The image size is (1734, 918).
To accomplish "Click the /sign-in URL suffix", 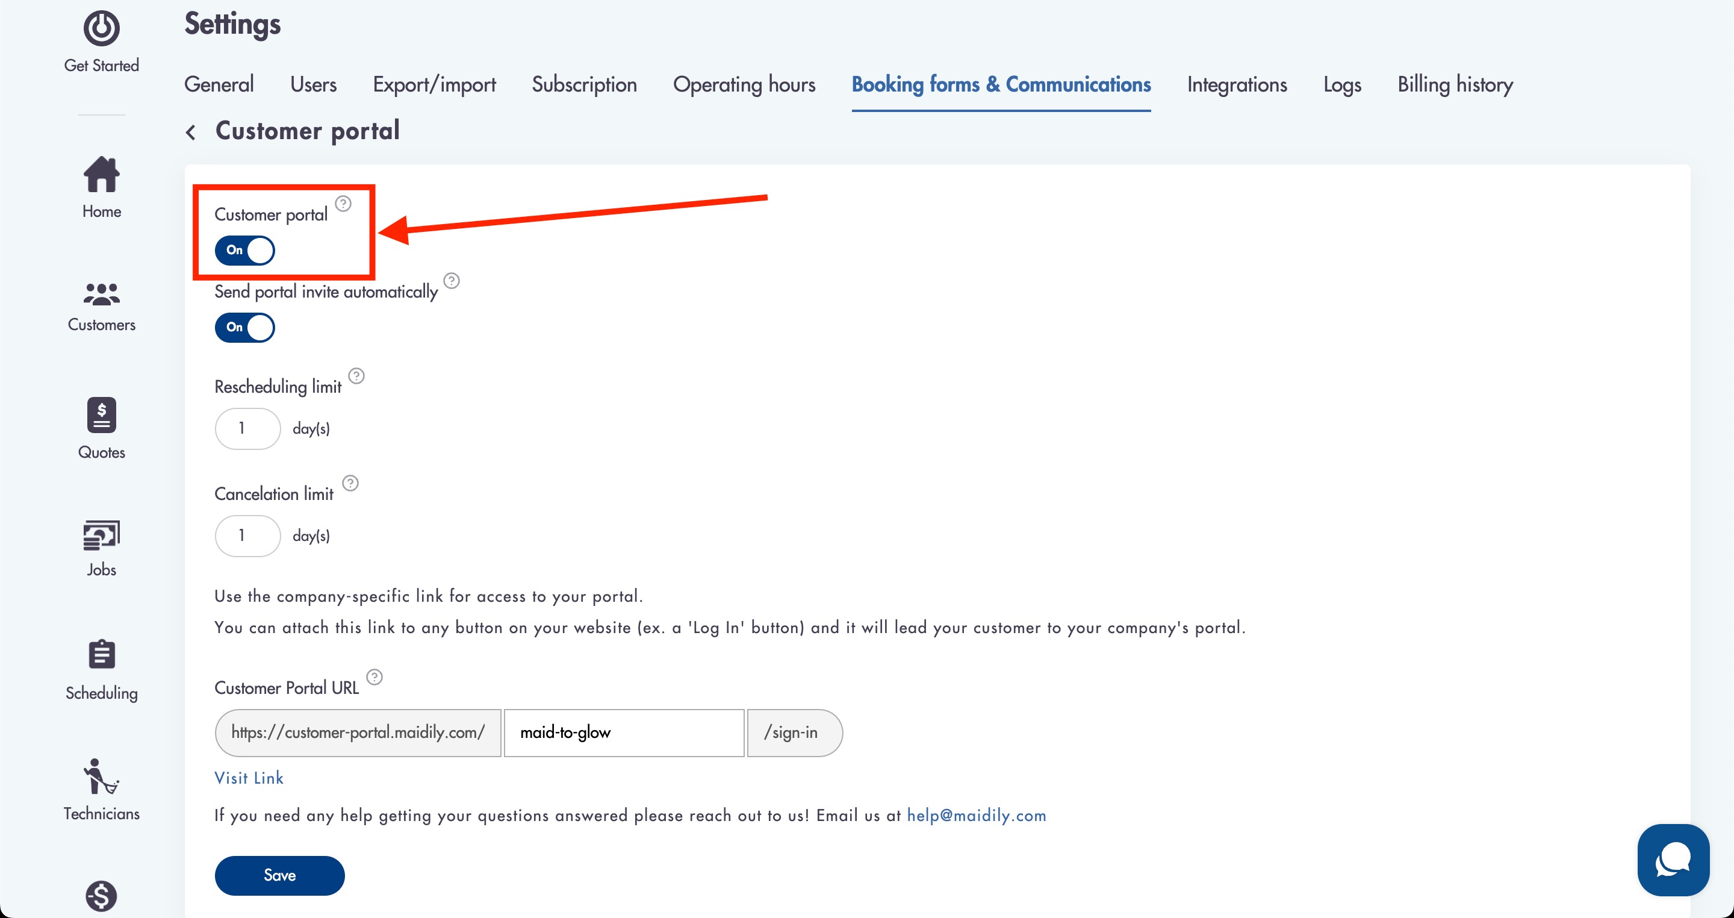I will click(794, 732).
